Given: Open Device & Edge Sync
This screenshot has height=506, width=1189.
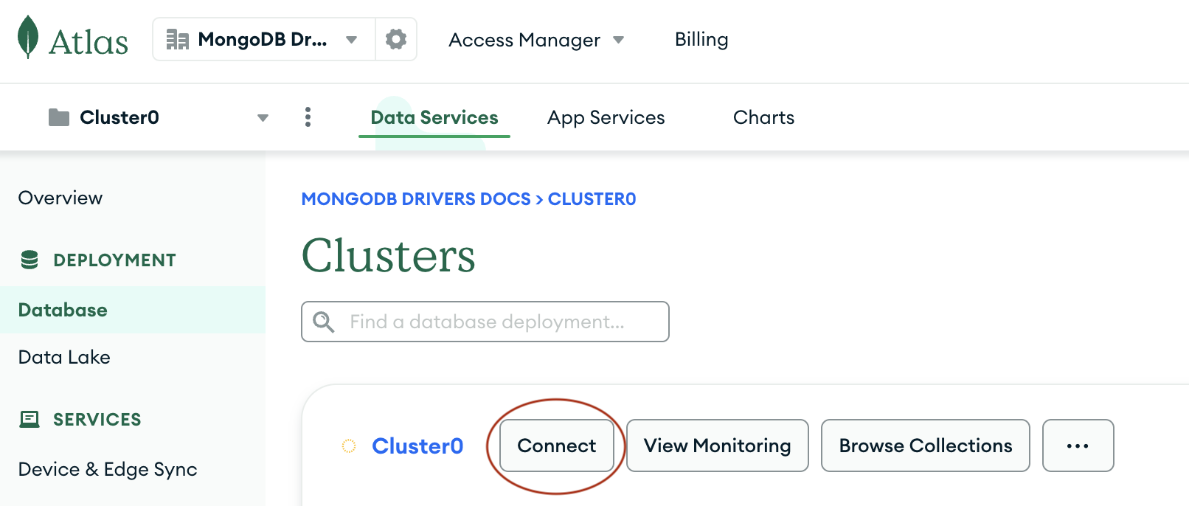Looking at the screenshot, I should tap(108, 469).
